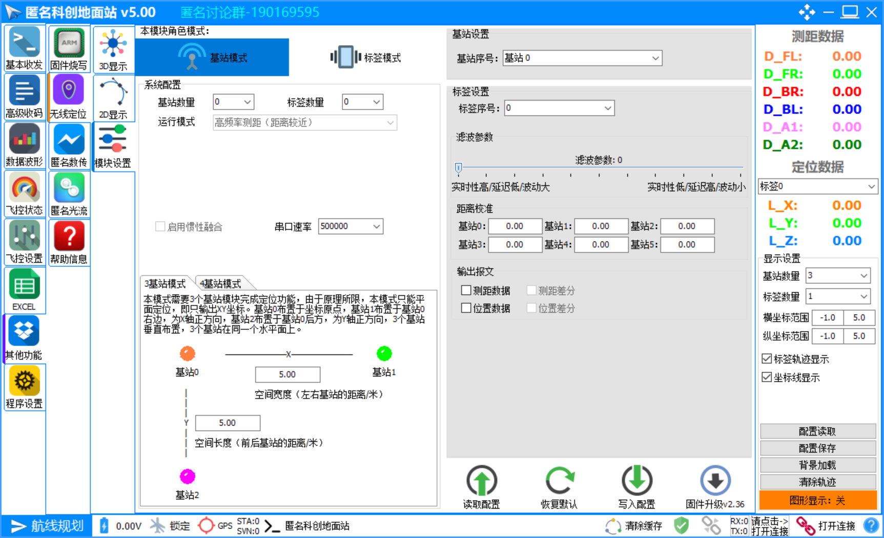Expand the 基站序号 dropdown
The width and height of the screenshot is (884, 538).
coord(582,58)
